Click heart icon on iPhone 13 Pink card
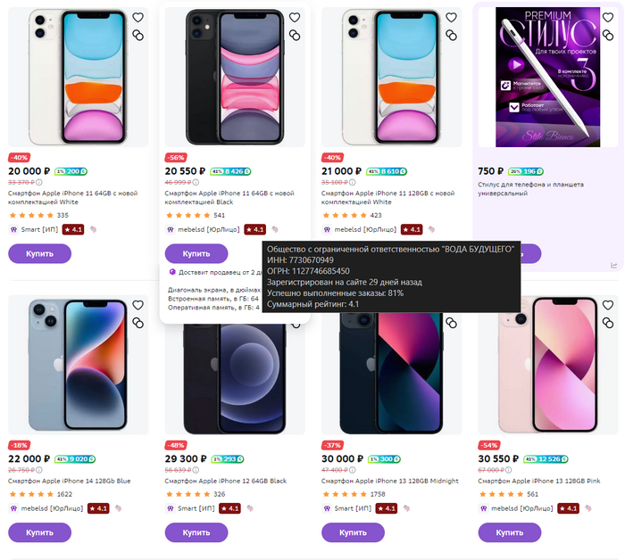 pyautogui.click(x=607, y=304)
